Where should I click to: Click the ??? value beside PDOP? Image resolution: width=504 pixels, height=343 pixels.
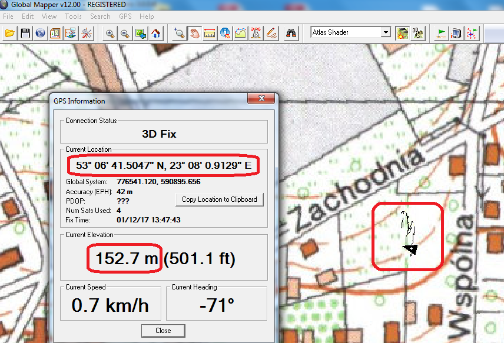pyautogui.click(x=123, y=201)
